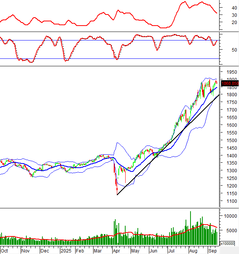
Task: Select the 5000 volume axis label
Action: point(229,230)
